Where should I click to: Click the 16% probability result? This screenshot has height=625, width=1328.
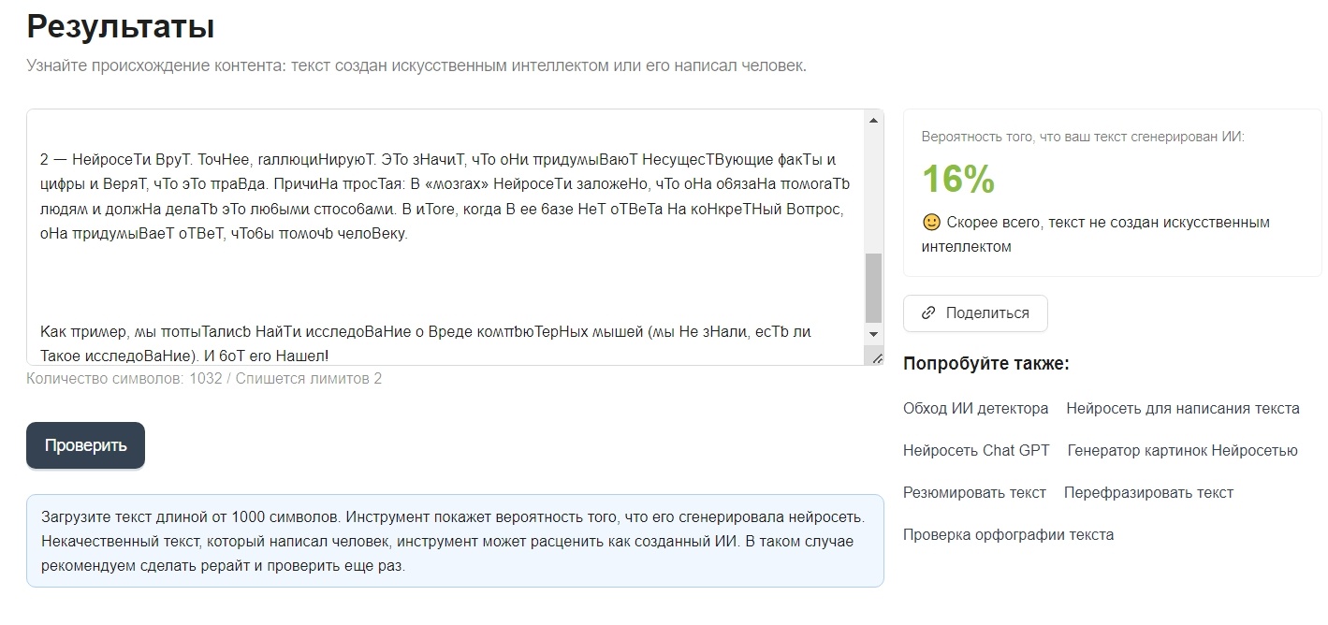[957, 179]
